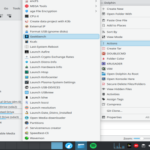Select Create Tar action
This screenshot has height=150, width=150.
[x=125, y=48]
